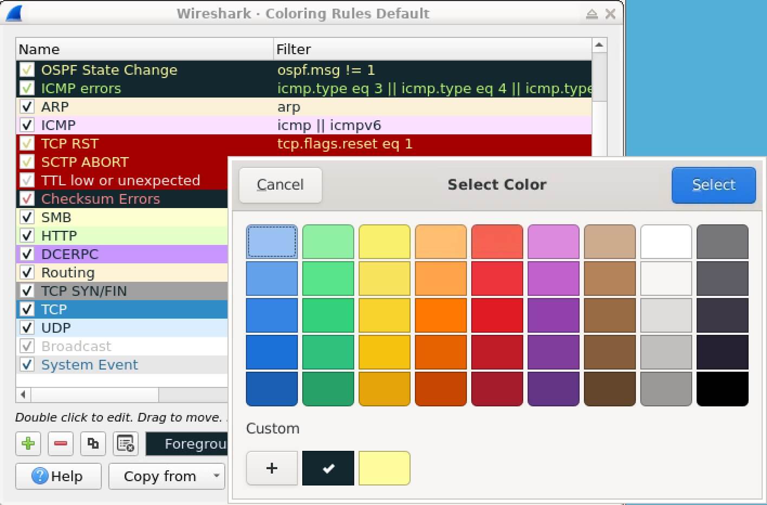Viewport: 767px width, 505px height.
Task: Clear all coloring rules icon
Action: pyautogui.click(x=126, y=444)
